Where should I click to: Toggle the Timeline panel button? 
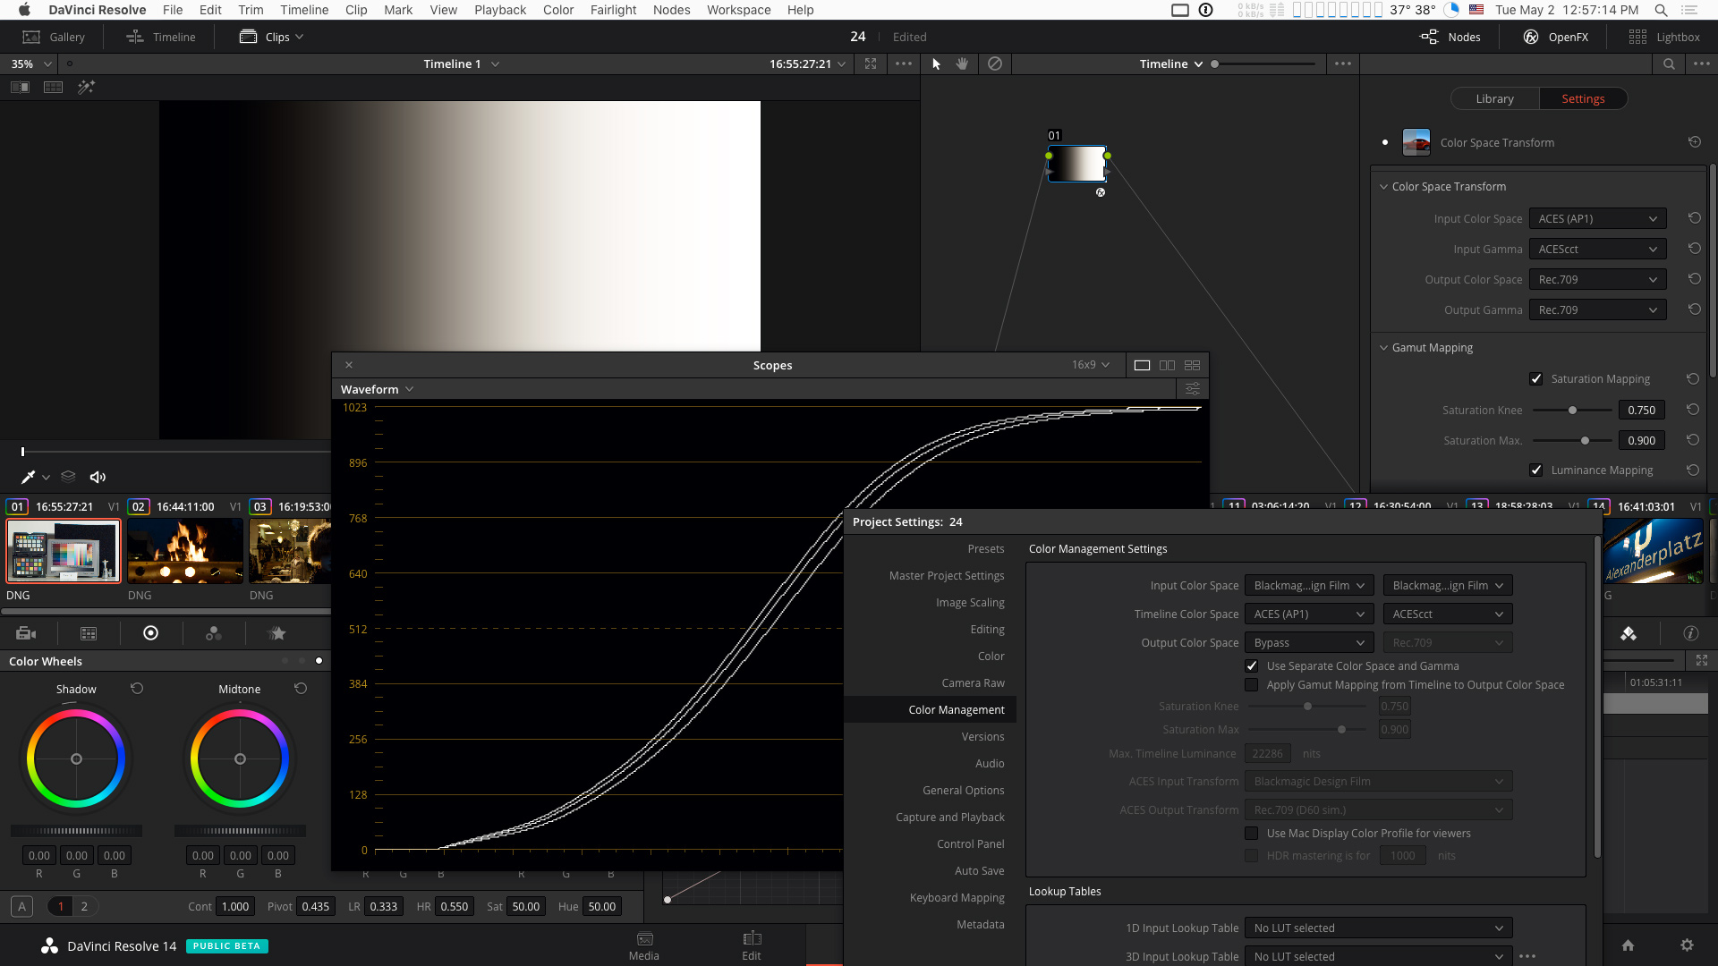click(x=161, y=37)
